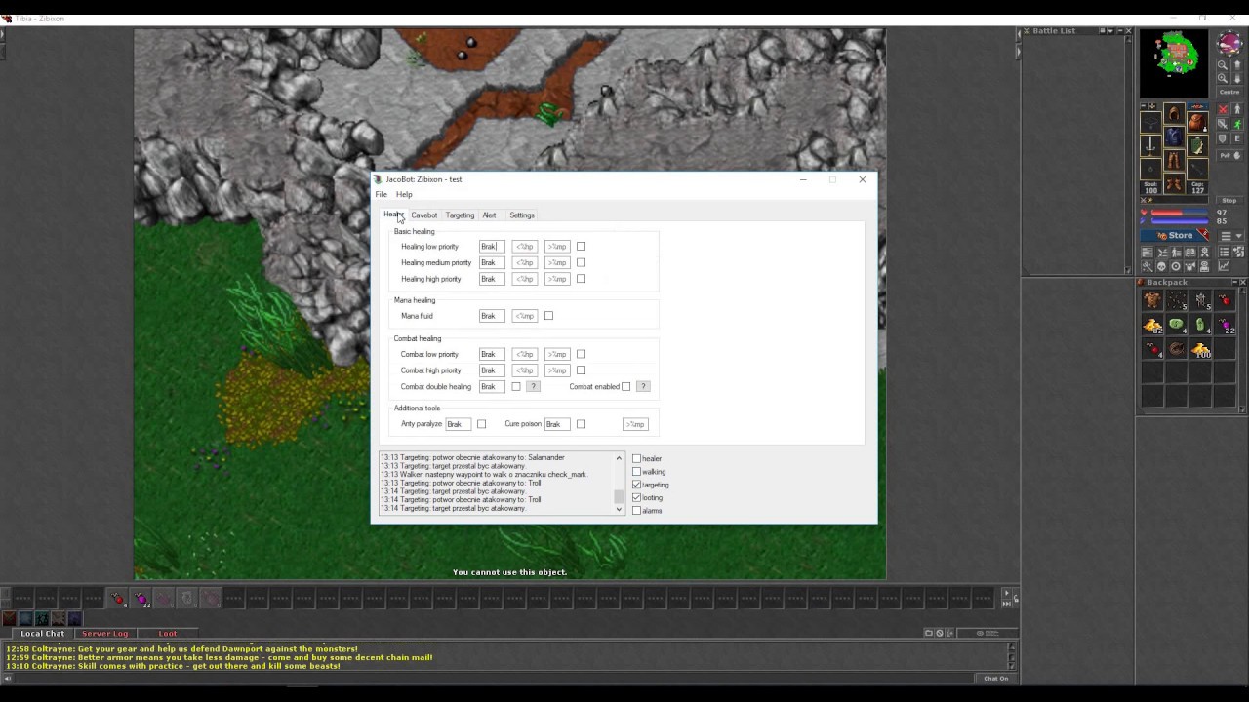Open the Alert tab
Viewport: 1249px width, 702px height.
click(489, 215)
